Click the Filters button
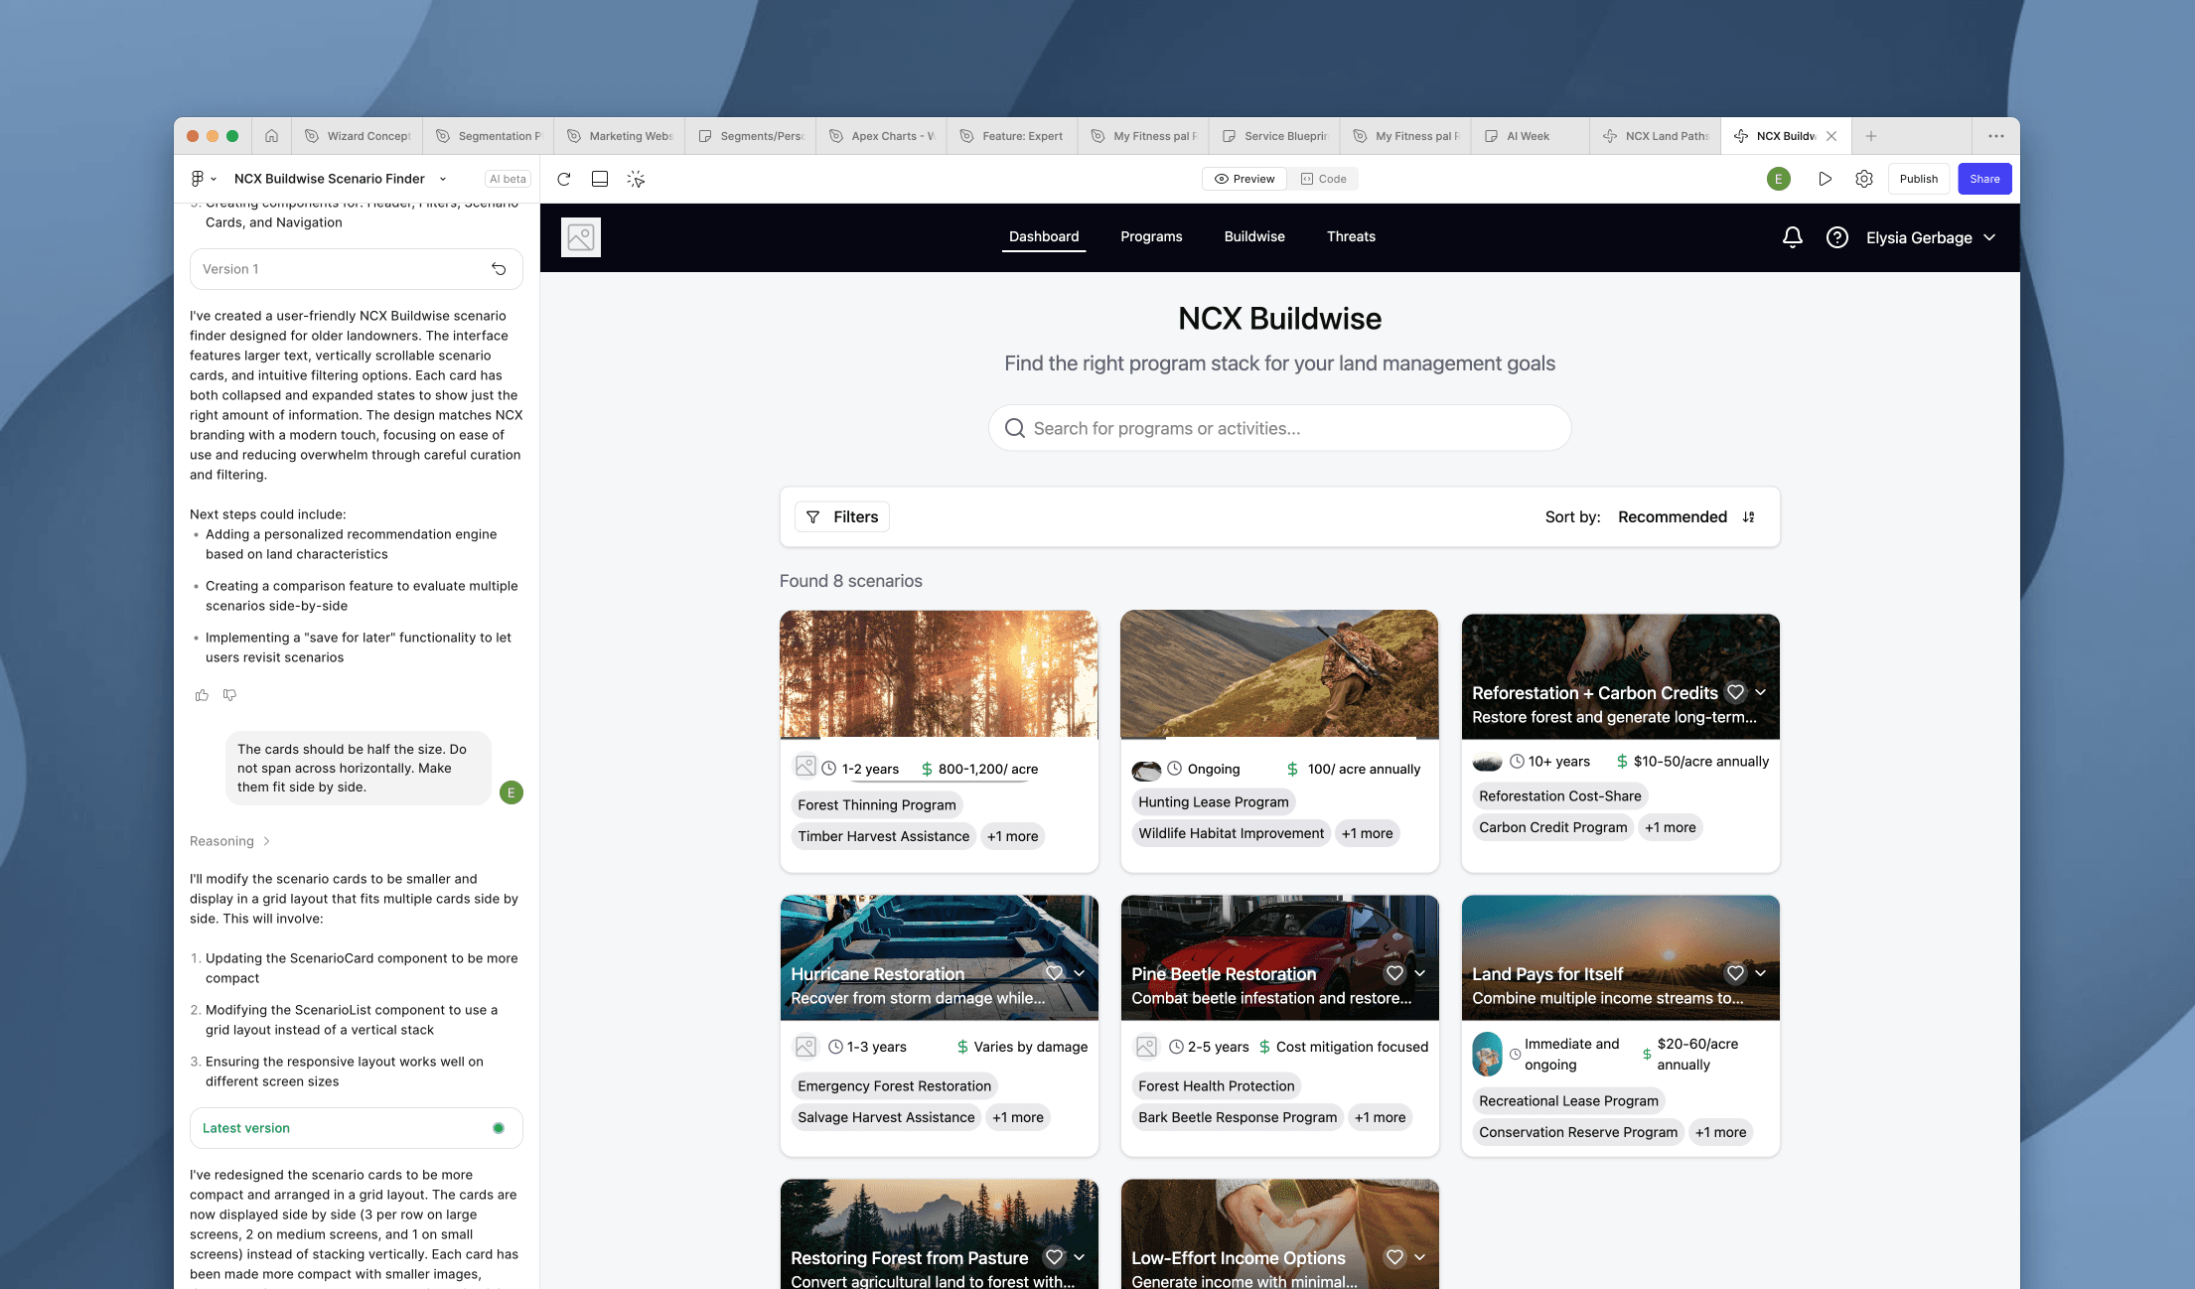This screenshot has height=1289, width=2195. point(841,516)
